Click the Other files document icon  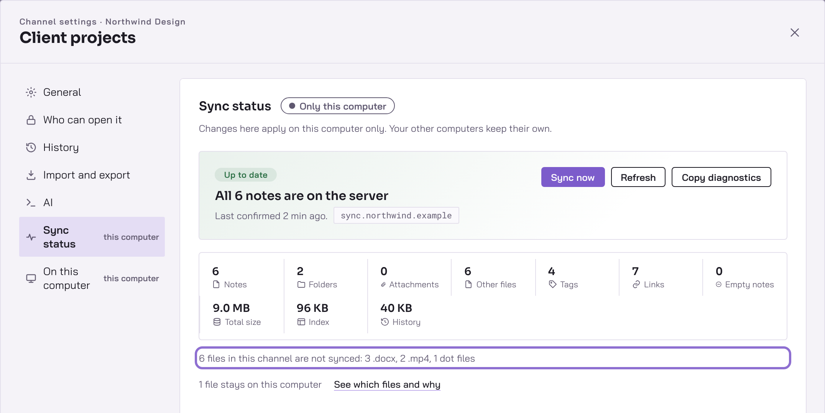pyautogui.click(x=468, y=285)
